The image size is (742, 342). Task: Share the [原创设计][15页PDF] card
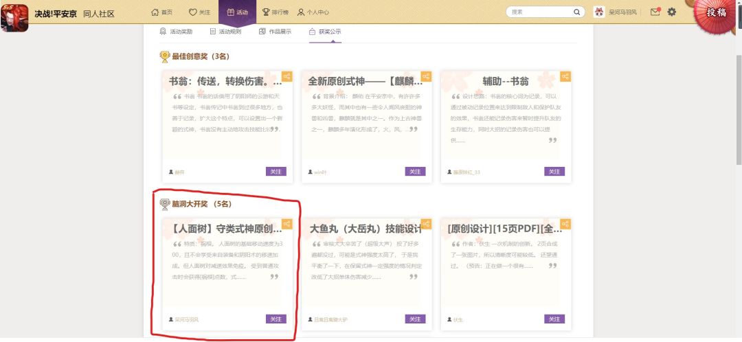click(565, 224)
